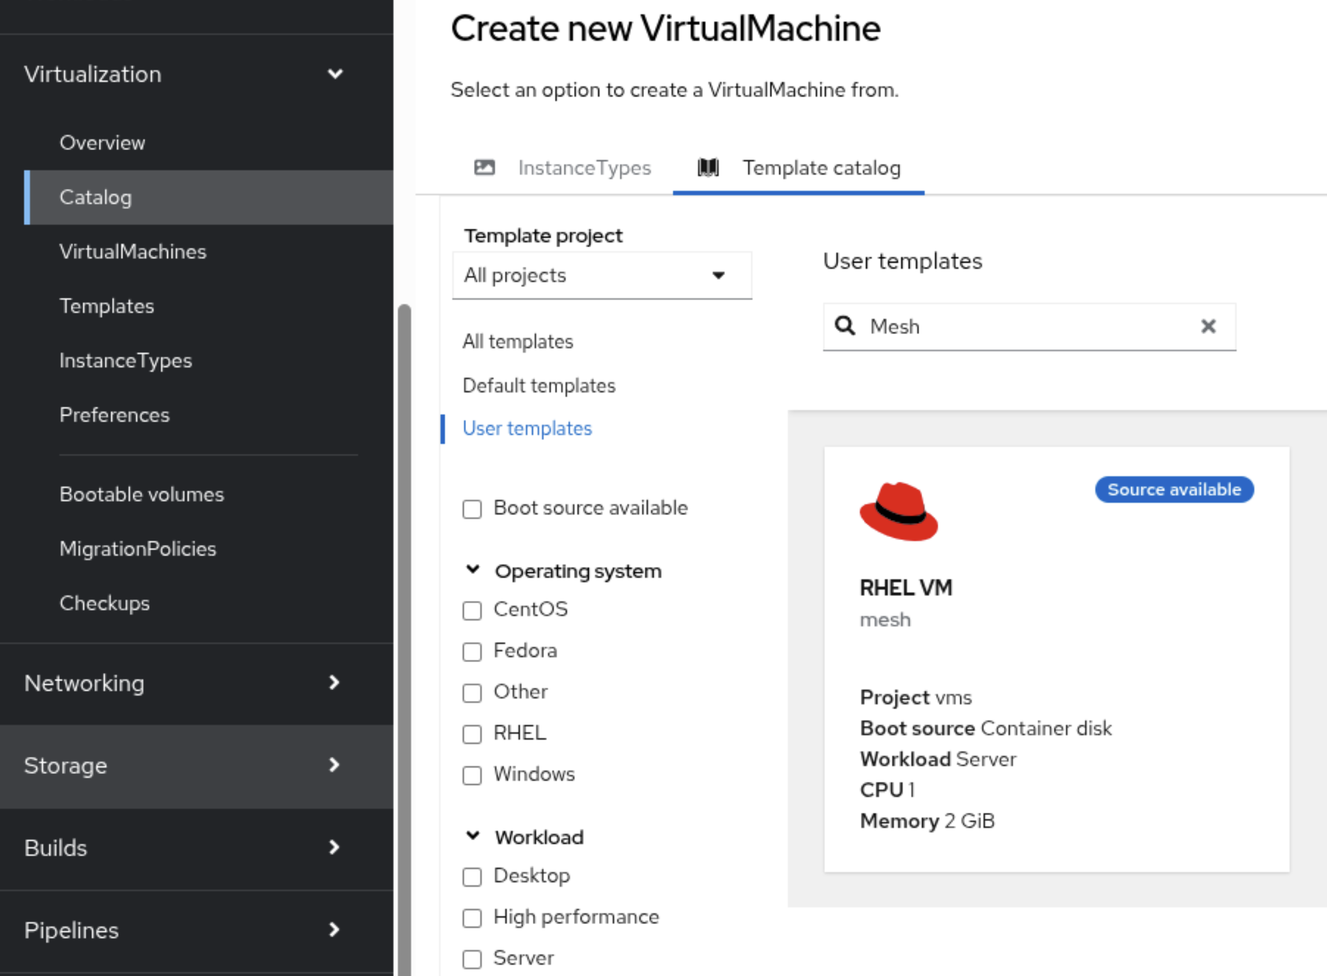The height and width of the screenshot is (976, 1327).
Task: Tick the Windows operating system filter
Action: tap(472, 775)
